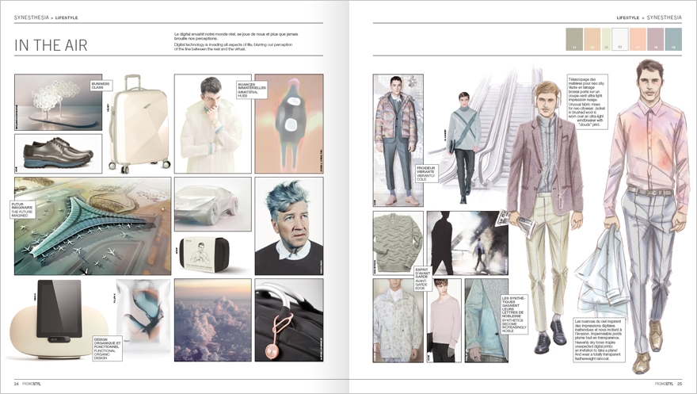
Task: Select the black bag with pink headphones
Action: click(289, 319)
